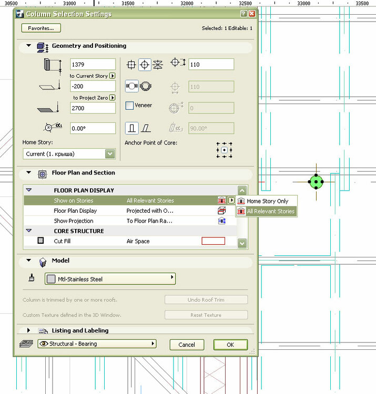Screen dimensions: 376x394
Task: Click the Favorites... button
Action: (41, 28)
